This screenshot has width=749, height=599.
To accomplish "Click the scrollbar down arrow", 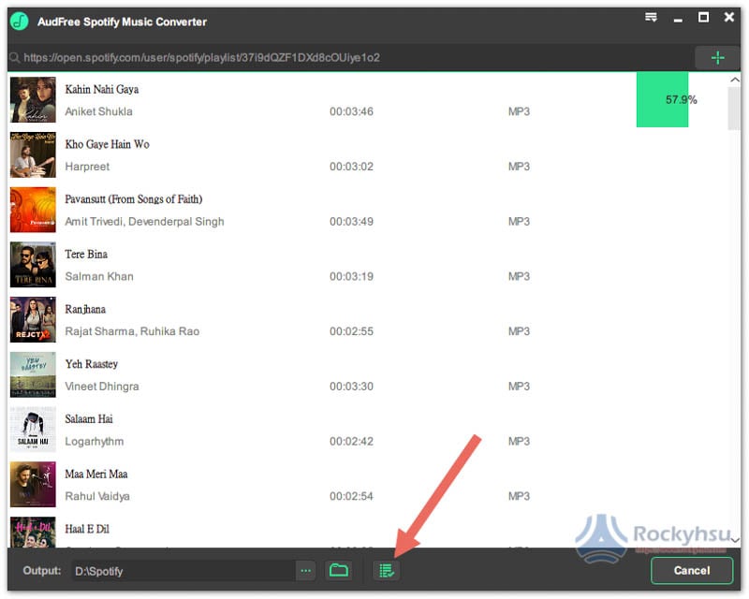I will 735,540.
